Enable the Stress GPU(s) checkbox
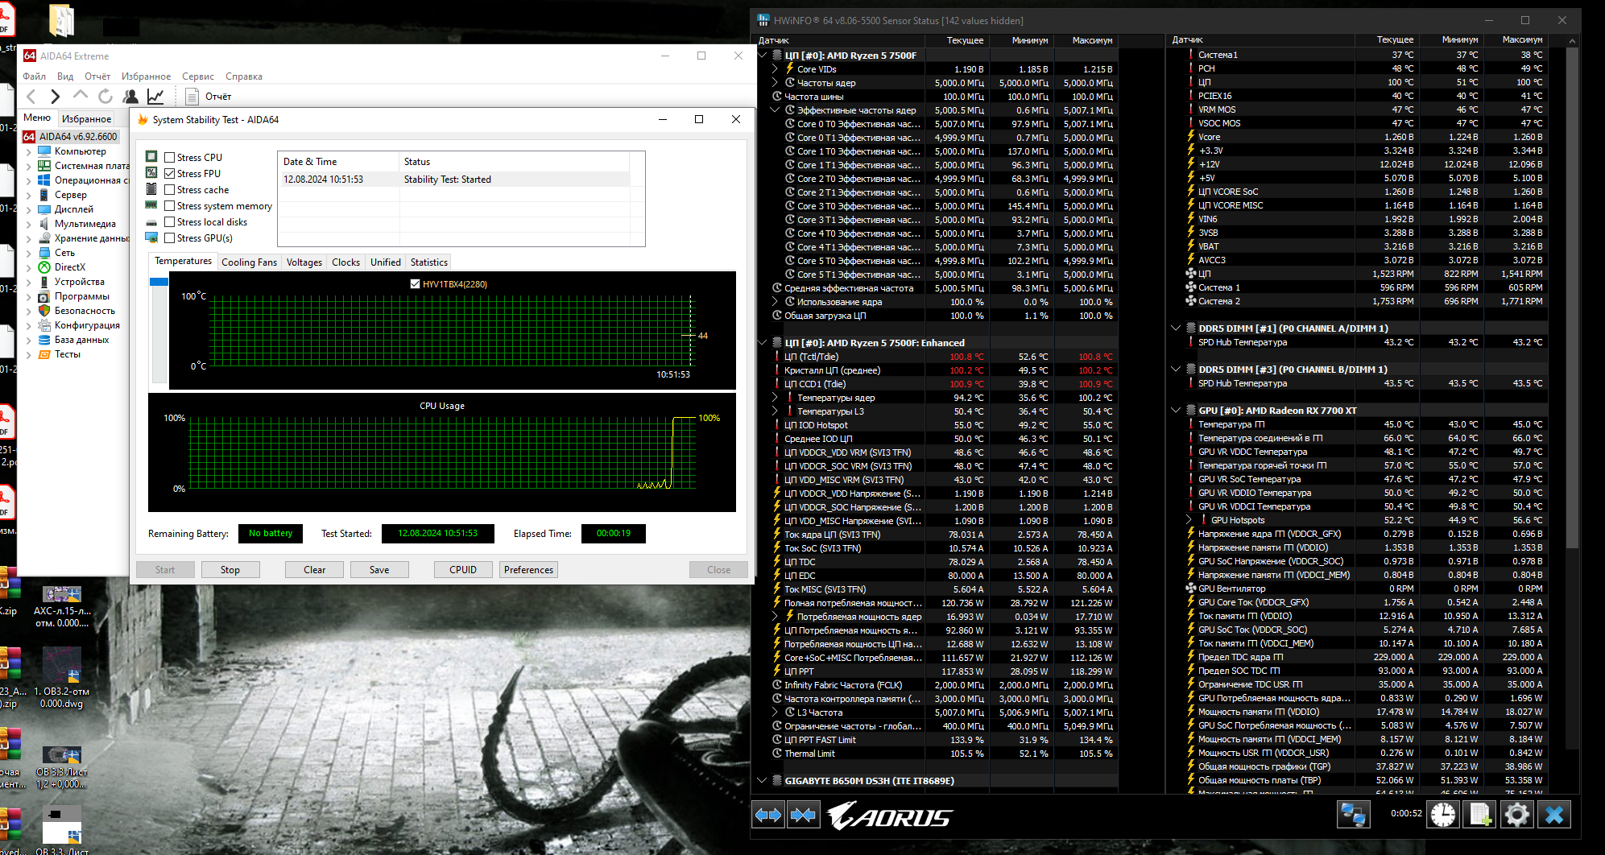 click(170, 238)
